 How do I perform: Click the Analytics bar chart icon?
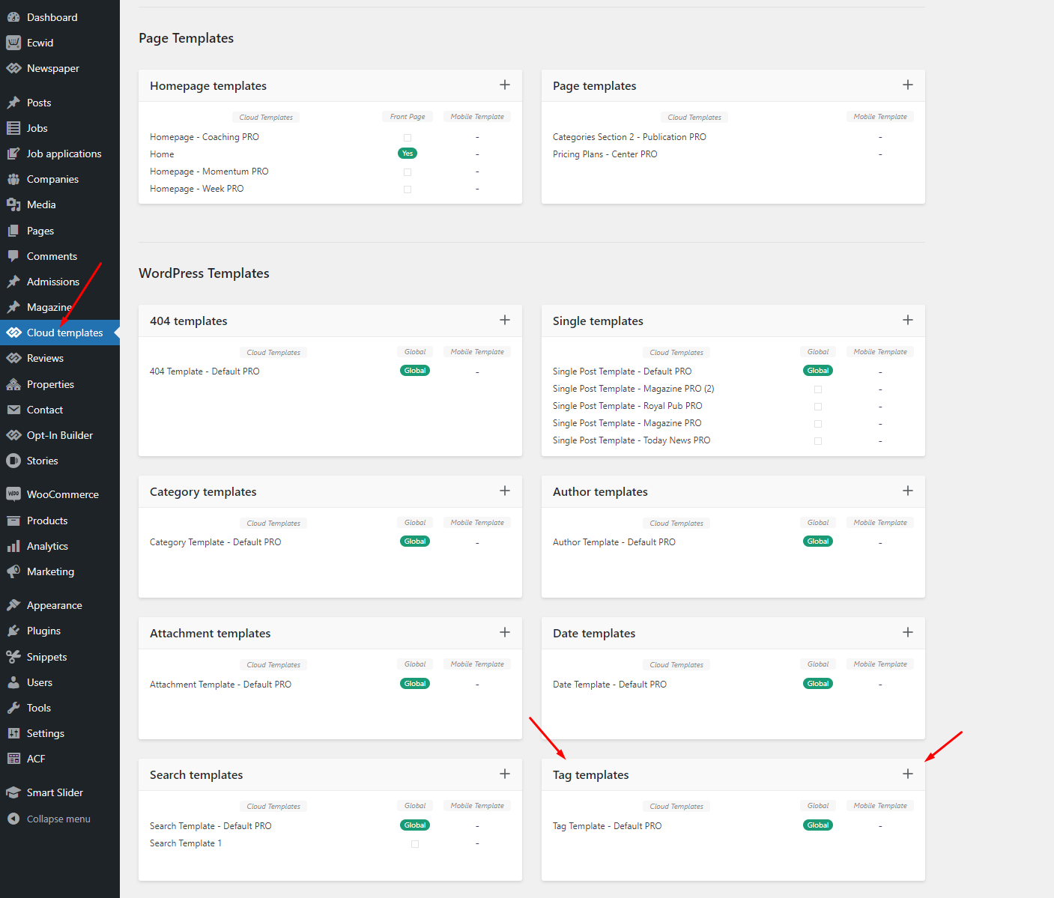(13, 546)
